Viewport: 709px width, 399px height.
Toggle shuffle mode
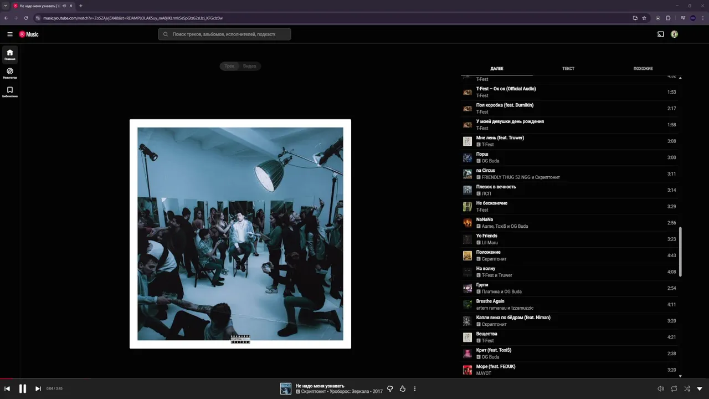coord(687,389)
